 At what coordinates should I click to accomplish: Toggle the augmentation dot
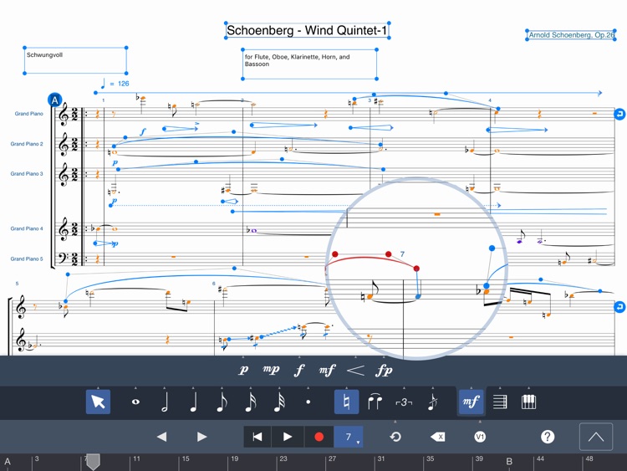pyautogui.click(x=308, y=402)
